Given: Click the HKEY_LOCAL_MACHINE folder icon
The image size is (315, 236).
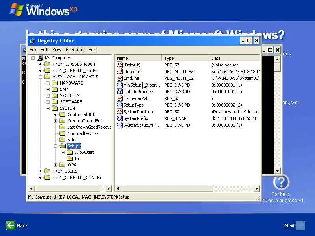Looking at the screenshot, I should pyautogui.click(x=47, y=77).
